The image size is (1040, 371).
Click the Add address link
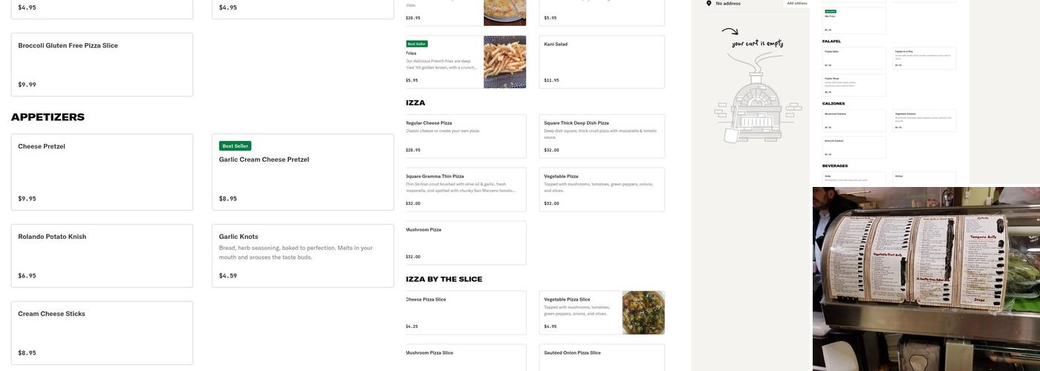tap(796, 4)
